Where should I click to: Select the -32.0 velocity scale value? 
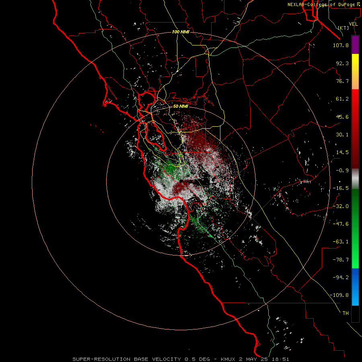(x=341, y=206)
